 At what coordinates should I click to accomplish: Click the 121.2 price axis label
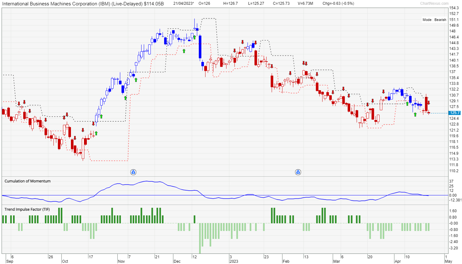(453, 130)
